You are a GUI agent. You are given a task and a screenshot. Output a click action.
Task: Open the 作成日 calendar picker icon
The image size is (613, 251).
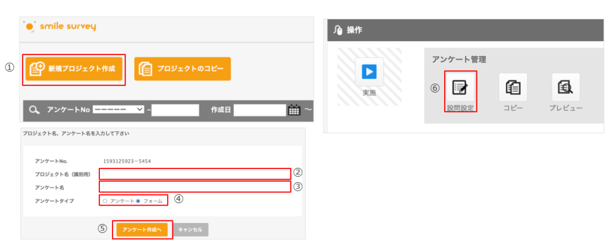[x=294, y=110]
